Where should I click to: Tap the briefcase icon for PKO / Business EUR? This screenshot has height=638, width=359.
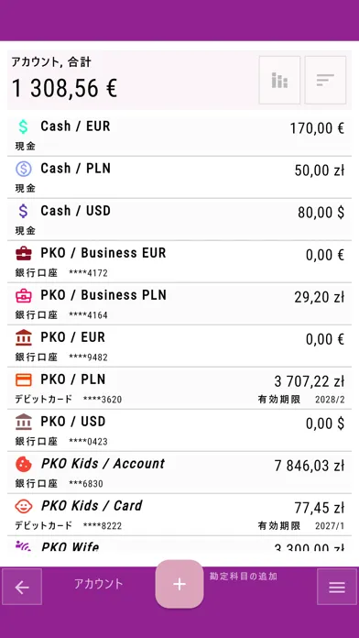(24, 254)
